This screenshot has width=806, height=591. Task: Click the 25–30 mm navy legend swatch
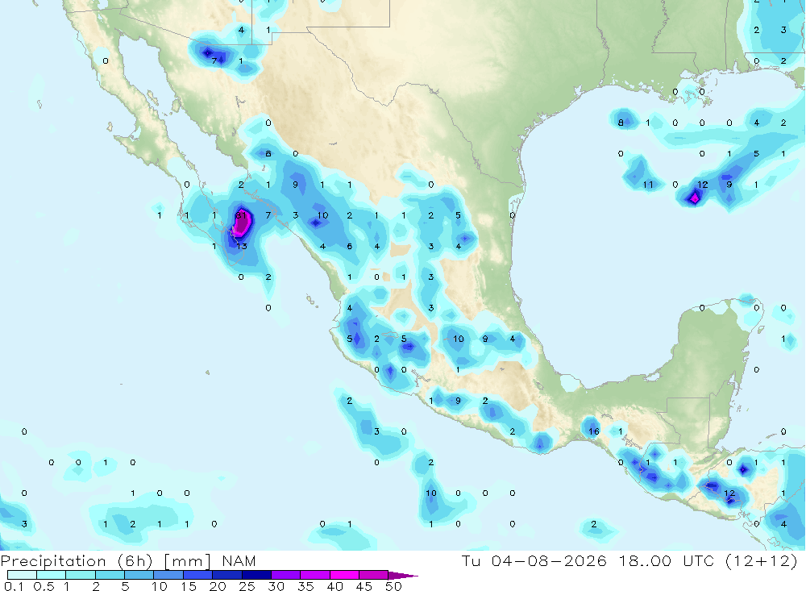click(x=256, y=575)
